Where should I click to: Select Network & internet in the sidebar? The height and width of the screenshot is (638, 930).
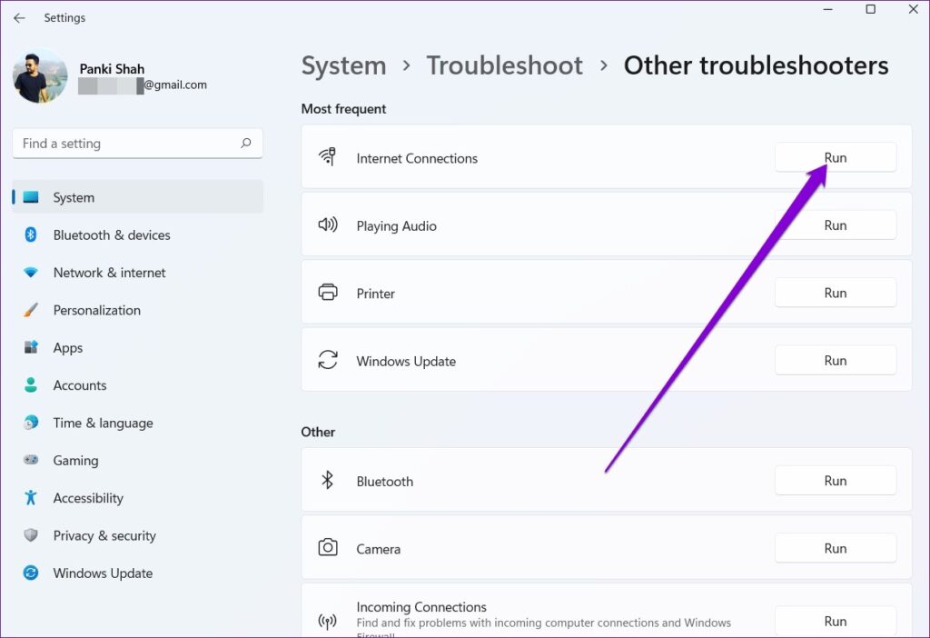coord(109,273)
